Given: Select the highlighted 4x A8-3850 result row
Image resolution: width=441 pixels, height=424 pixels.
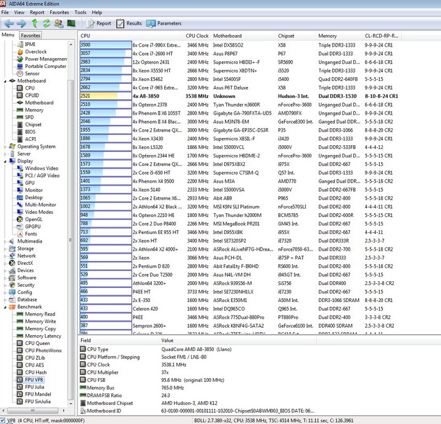Looking at the screenshot, I should click(x=239, y=96).
